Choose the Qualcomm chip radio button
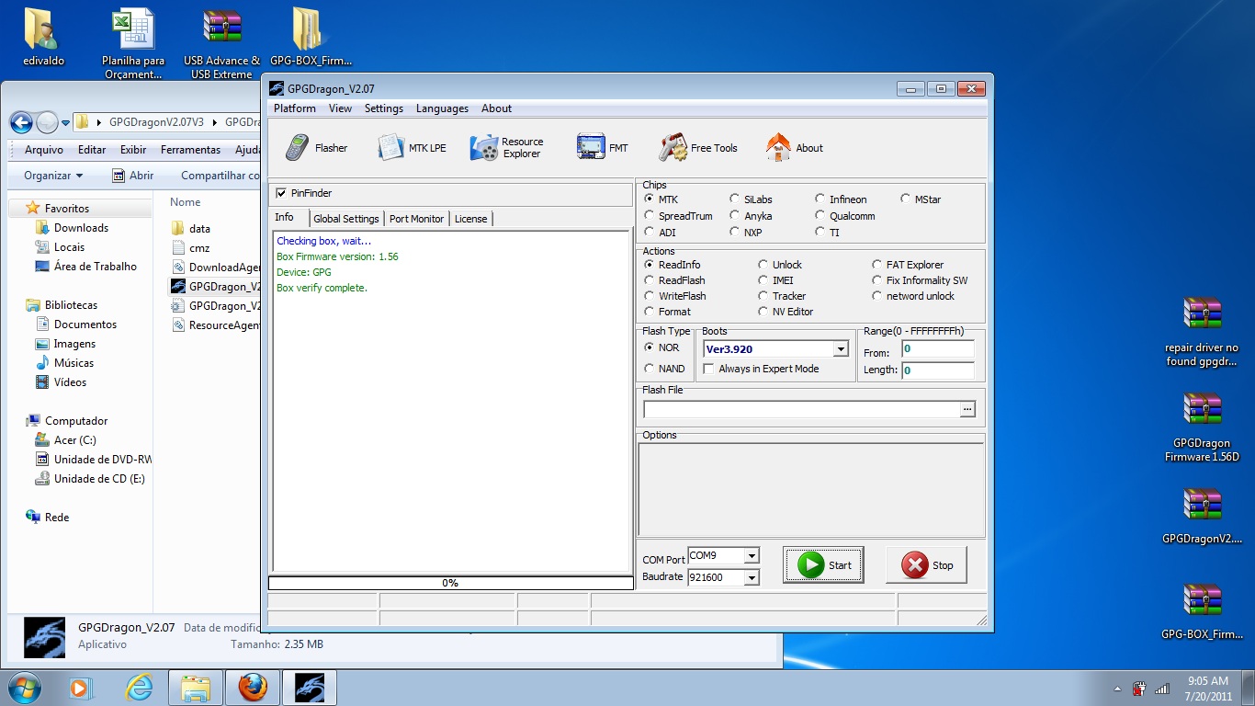This screenshot has width=1255, height=706. [820, 216]
